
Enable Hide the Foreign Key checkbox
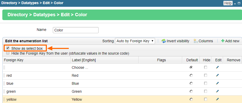coord(8,53)
